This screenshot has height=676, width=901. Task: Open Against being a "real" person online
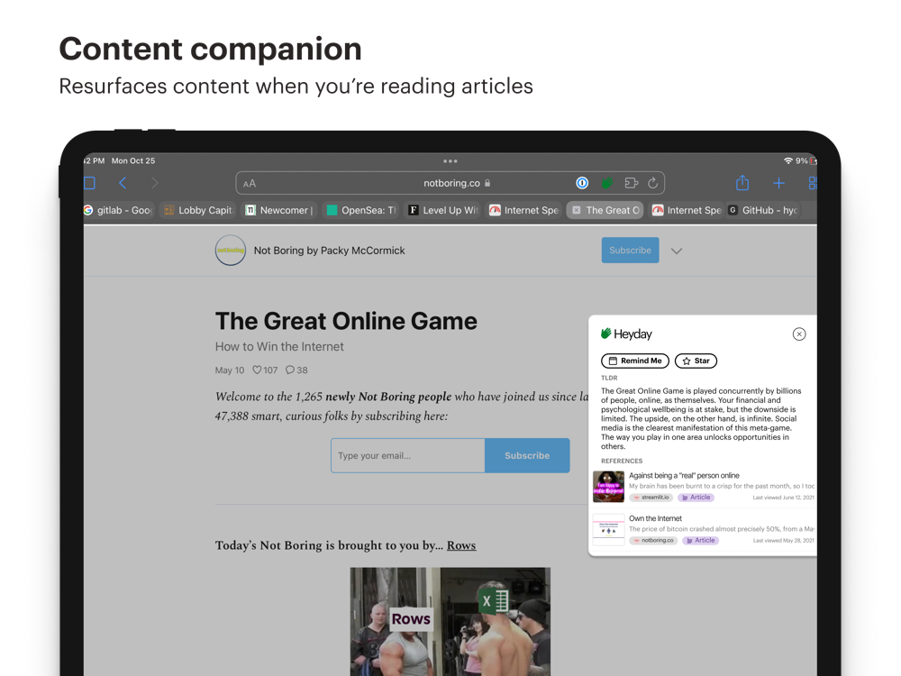684,475
